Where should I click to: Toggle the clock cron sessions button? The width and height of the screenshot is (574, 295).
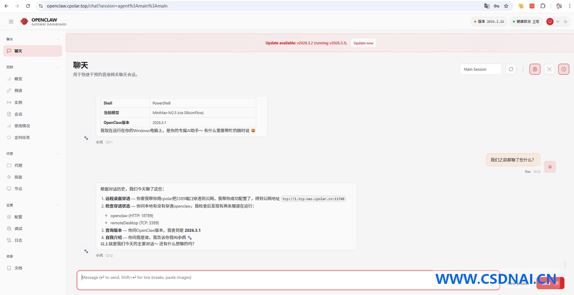point(564,69)
